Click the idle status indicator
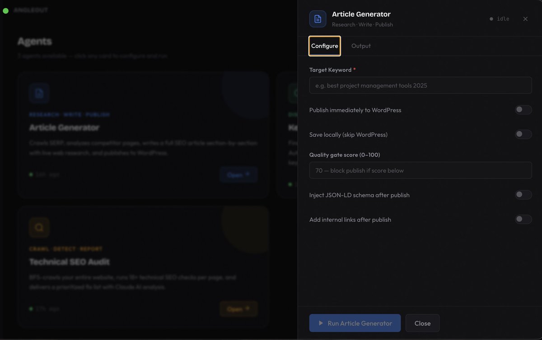 coord(500,19)
